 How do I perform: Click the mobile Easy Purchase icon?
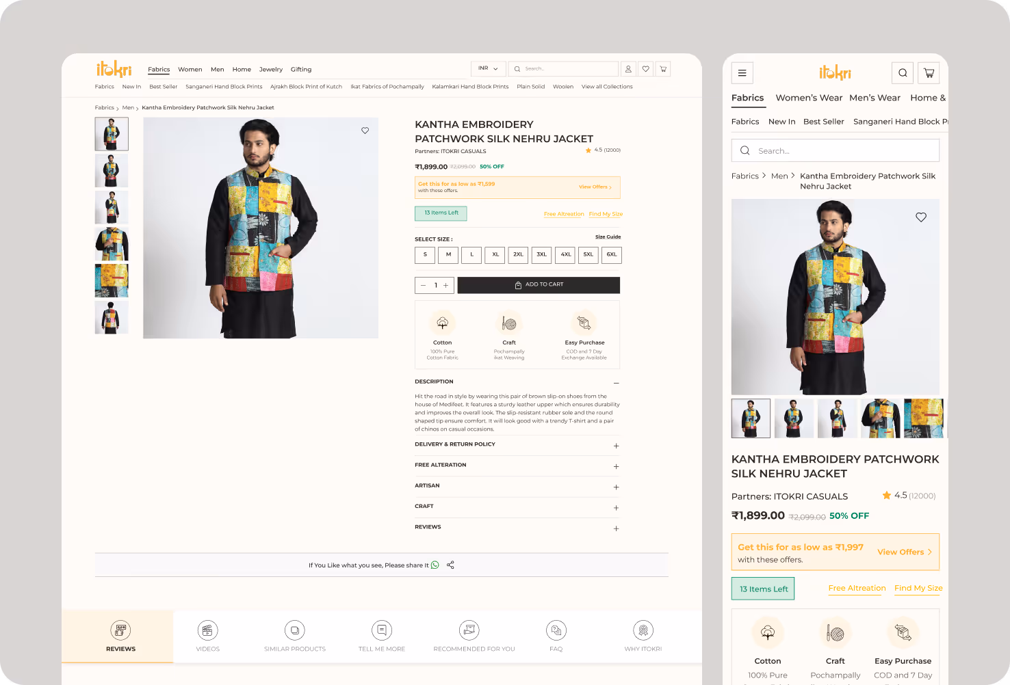click(903, 633)
